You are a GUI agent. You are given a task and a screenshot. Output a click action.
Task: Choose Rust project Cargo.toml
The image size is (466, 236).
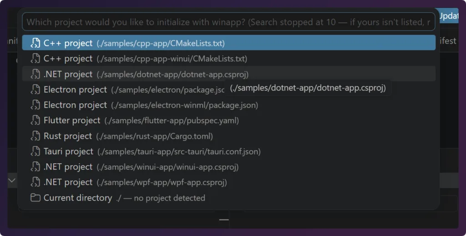(228, 136)
